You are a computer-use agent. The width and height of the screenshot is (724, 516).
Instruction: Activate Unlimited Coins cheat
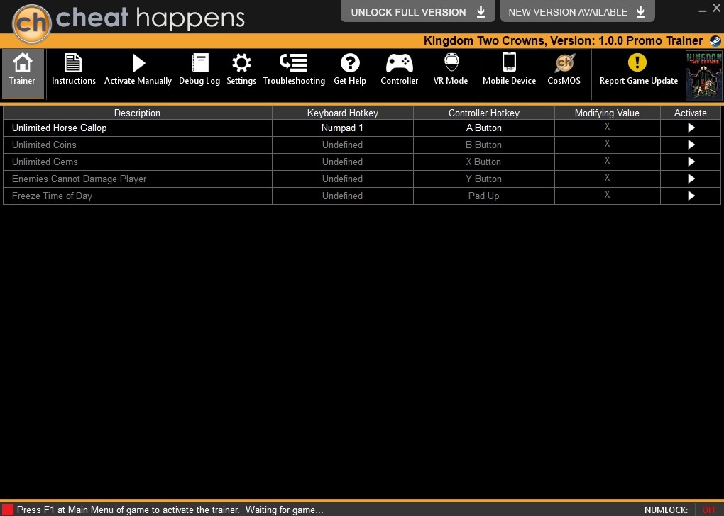click(691, 145)
